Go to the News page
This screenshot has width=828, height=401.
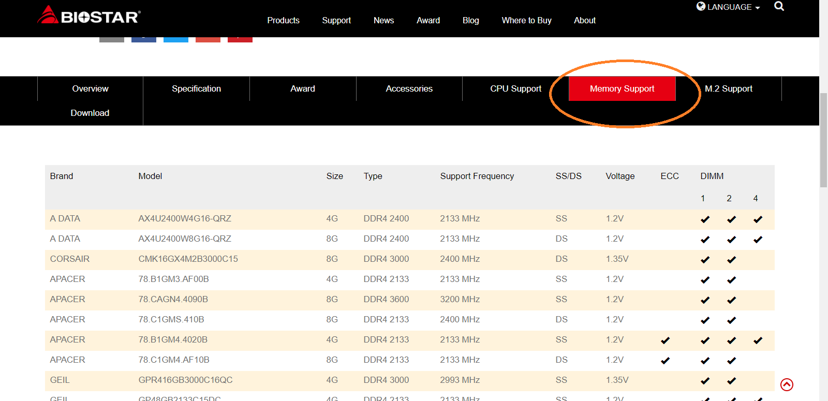(x=383, y=20)
